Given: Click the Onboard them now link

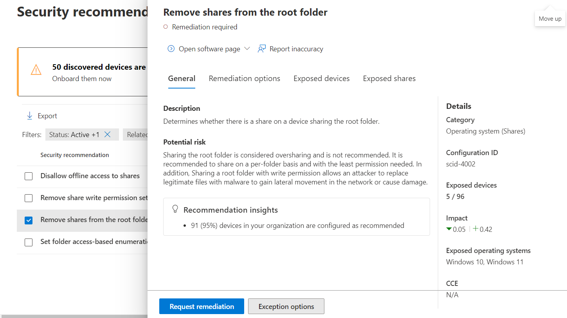Looking at the screenshot, I should coord(82,79).
